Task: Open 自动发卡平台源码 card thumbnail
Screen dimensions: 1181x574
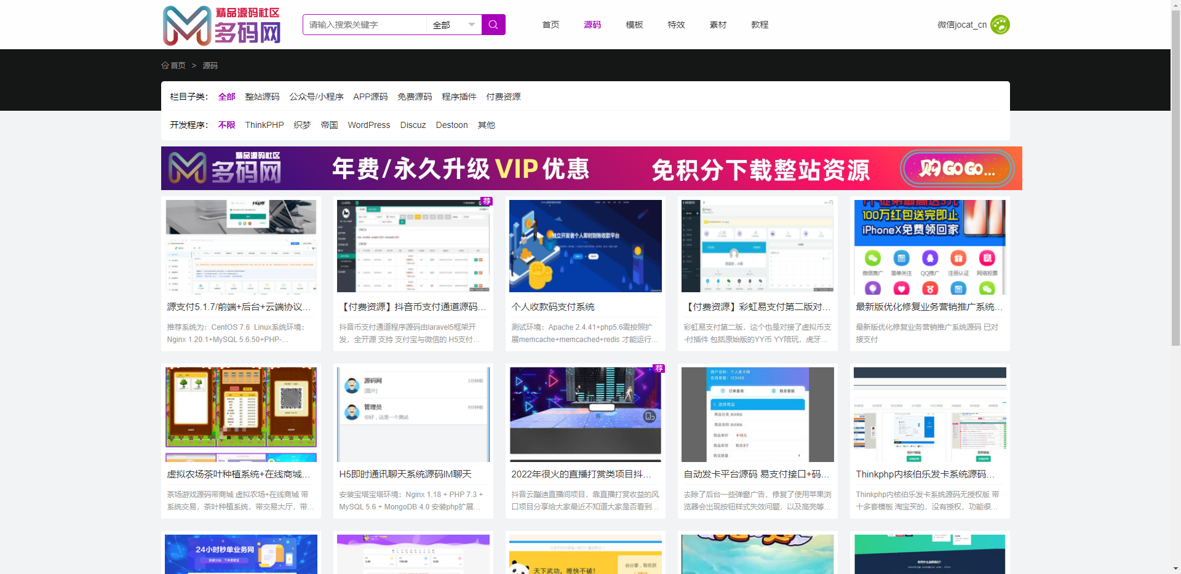Action: point(758,415)
